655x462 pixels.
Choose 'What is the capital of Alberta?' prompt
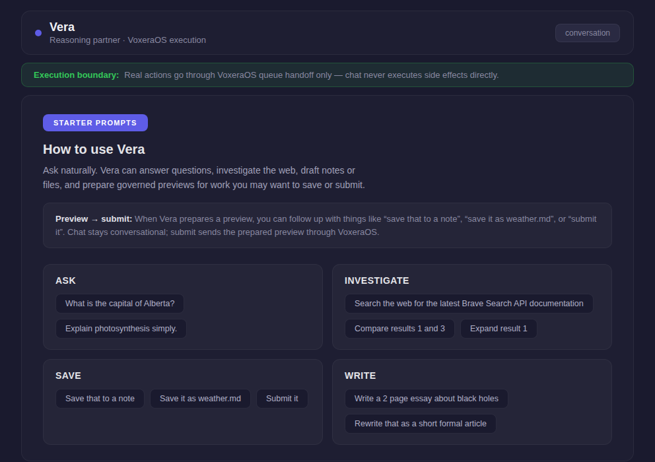(x=120, y=304)
